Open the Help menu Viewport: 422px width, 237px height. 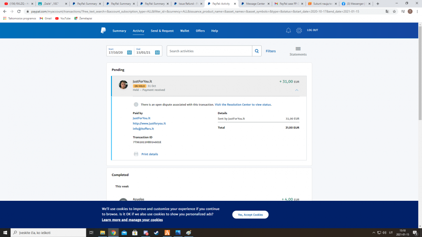pos(214,31)
